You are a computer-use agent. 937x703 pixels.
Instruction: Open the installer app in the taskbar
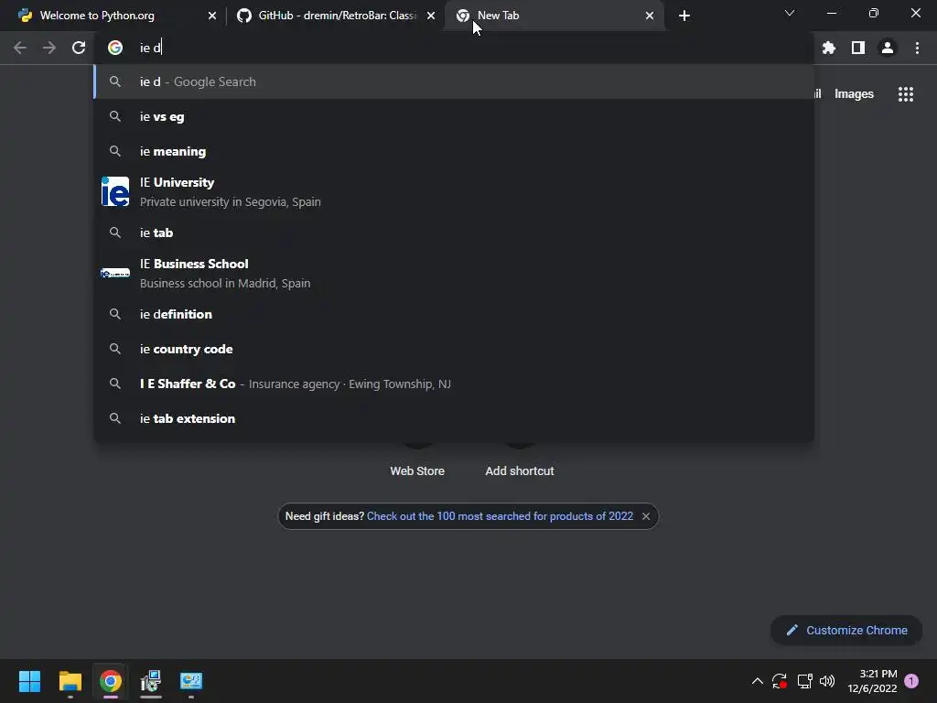point(151,681)
